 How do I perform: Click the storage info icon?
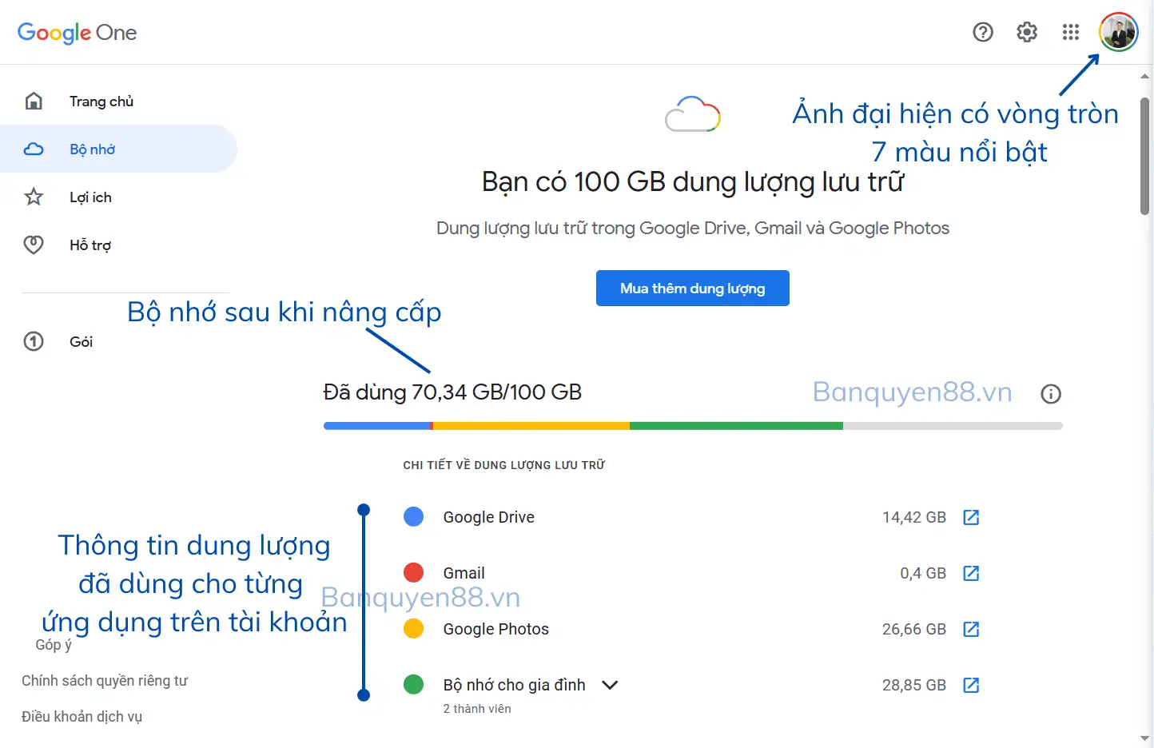click(x=1051, y=393)
